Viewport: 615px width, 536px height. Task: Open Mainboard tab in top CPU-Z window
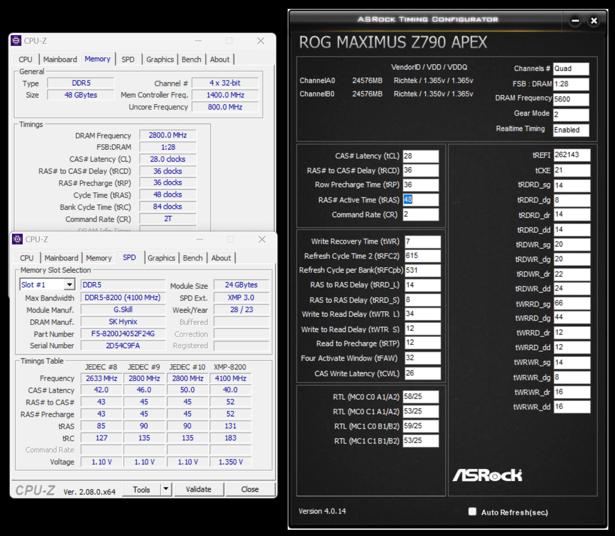[x=60, y=59]
